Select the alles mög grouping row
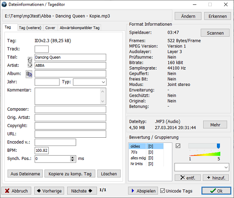Image resolution: width=234 pixels, height=198 pixels. click(x=146, y=158)
